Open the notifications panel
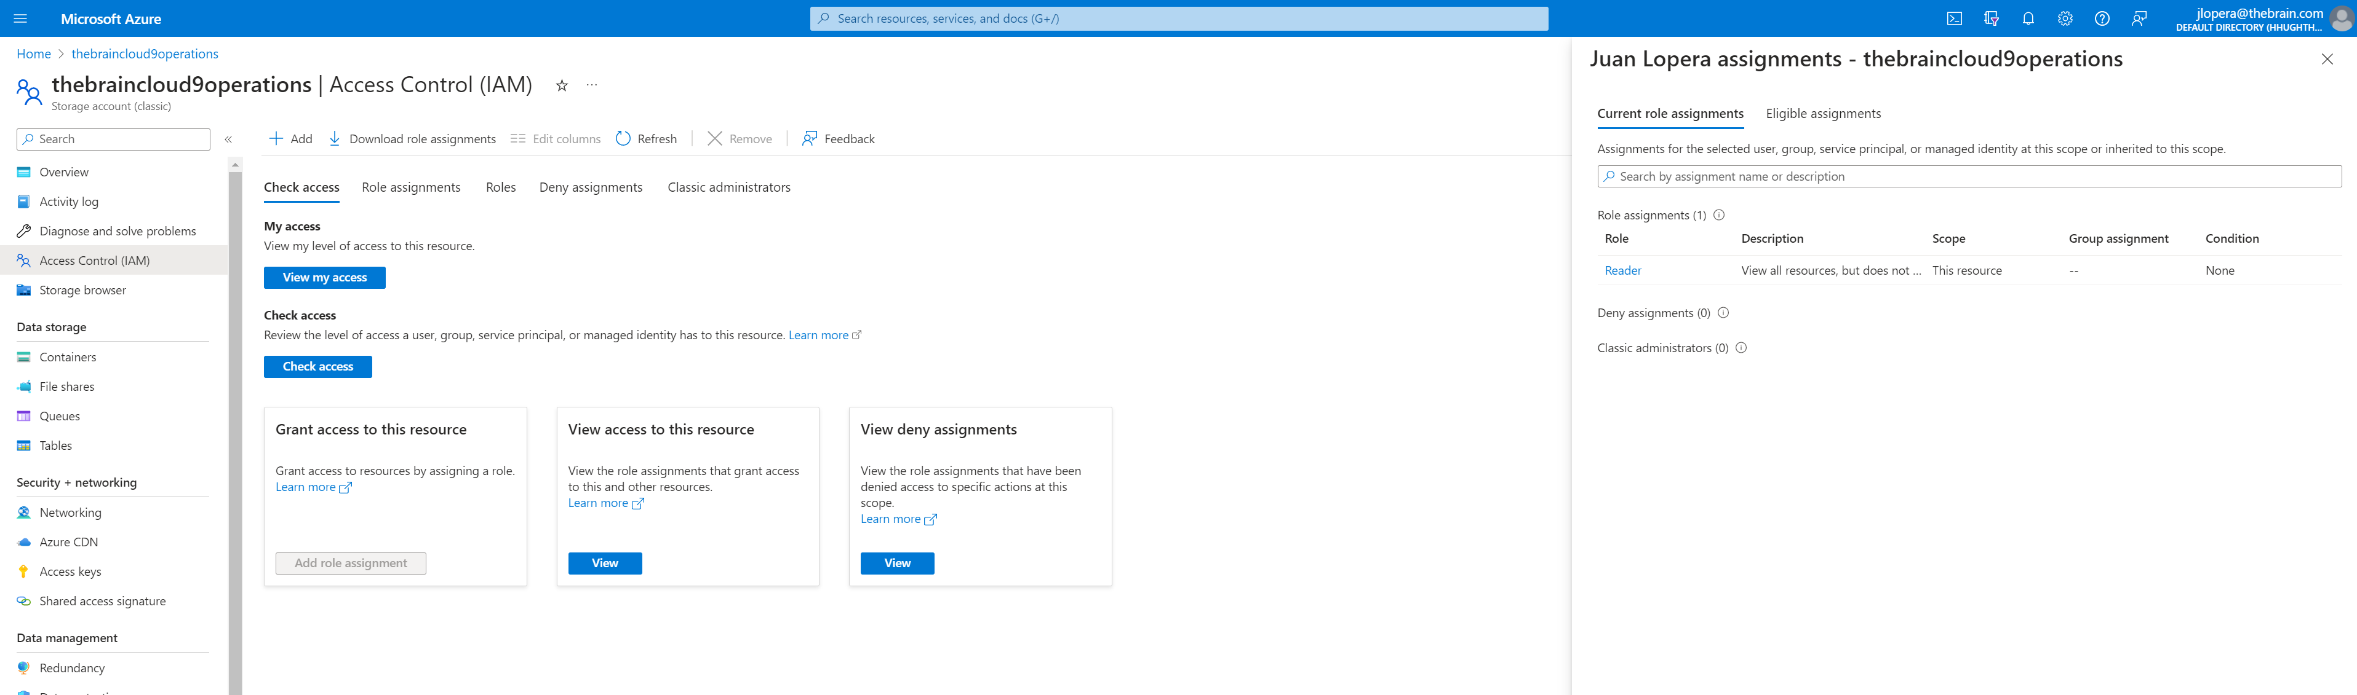The height and width of the screenshot is (695, 2357). [2028, 18]
